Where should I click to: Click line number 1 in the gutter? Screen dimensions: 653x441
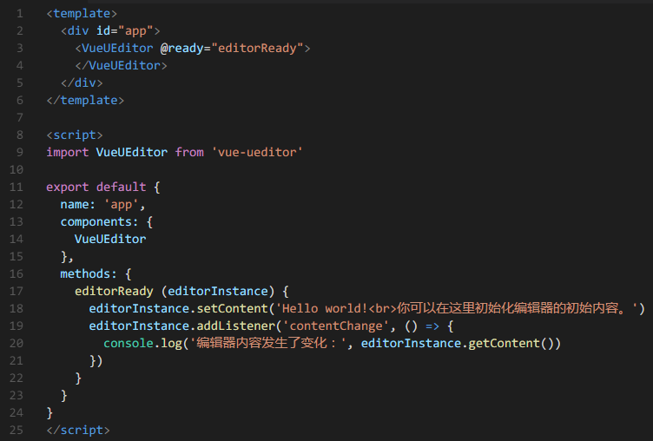click(x=20, y=14)
